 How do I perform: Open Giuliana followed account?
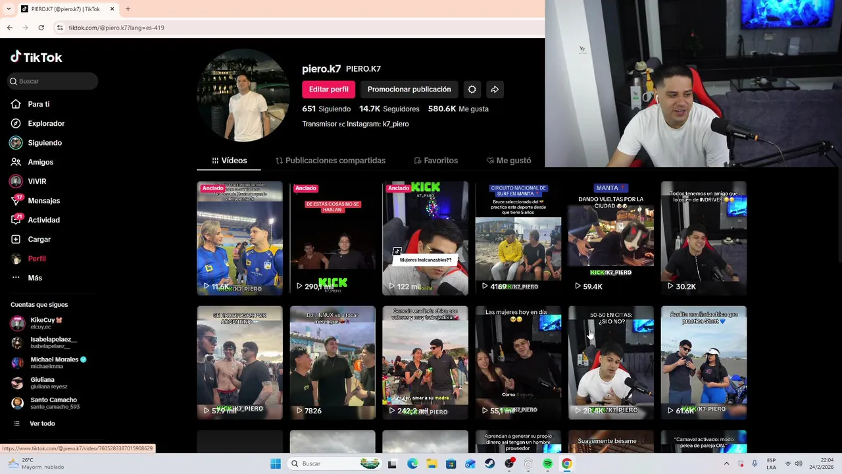tap(39, 382)
